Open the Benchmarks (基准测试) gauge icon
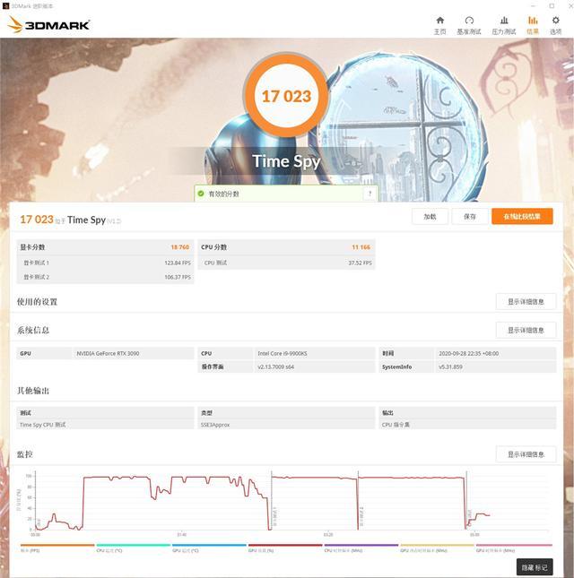 click(x=469, y=21)
